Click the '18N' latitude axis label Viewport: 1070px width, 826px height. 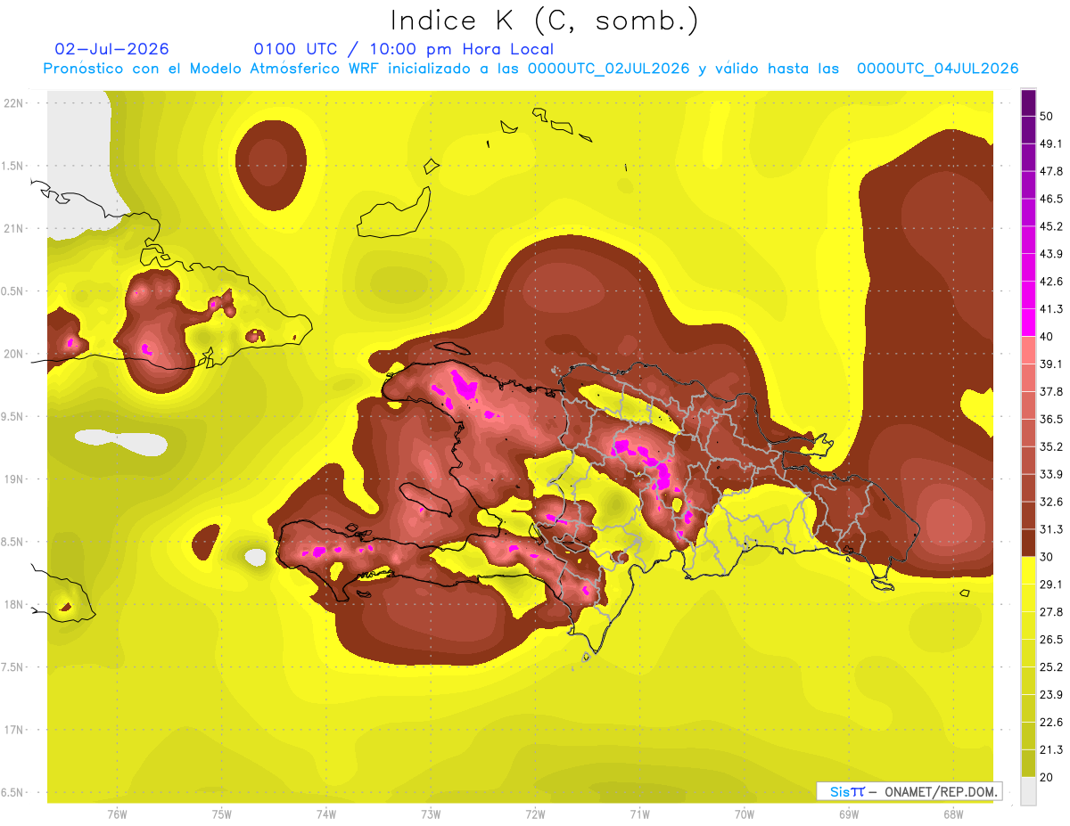pos(14,605)
